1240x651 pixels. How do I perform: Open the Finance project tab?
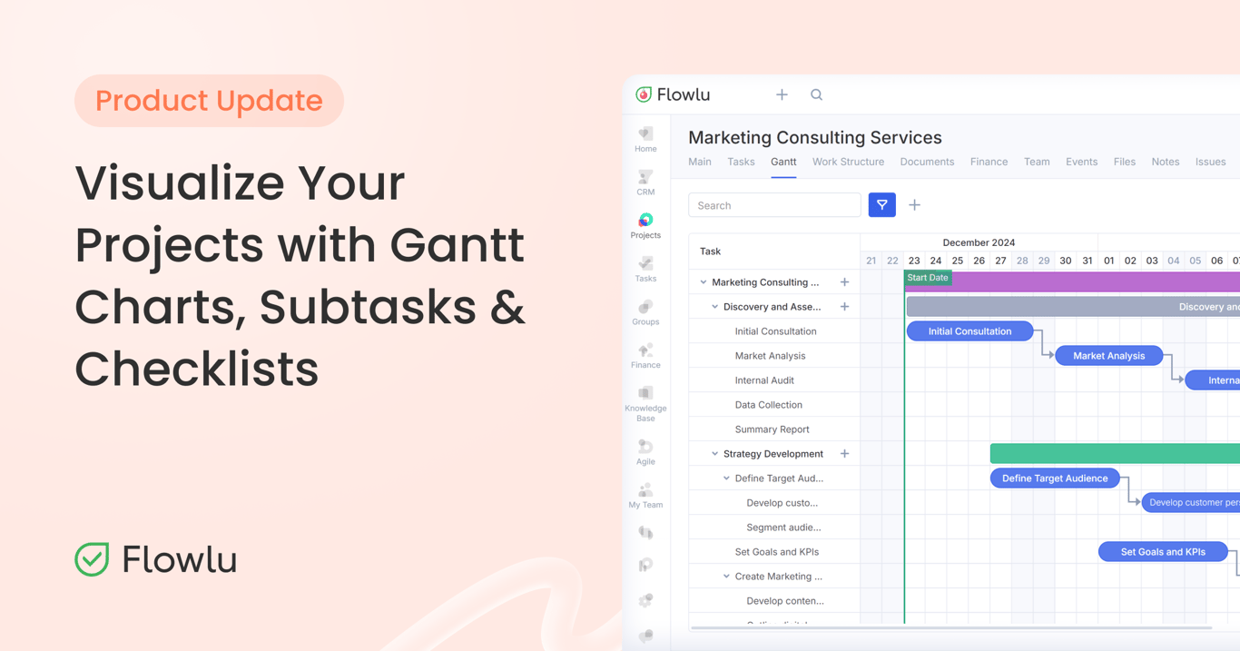tap(989, 162)
